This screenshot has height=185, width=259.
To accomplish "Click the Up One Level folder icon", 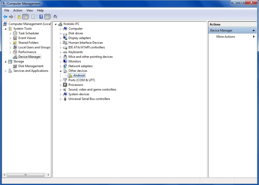I will coord(19,17).
